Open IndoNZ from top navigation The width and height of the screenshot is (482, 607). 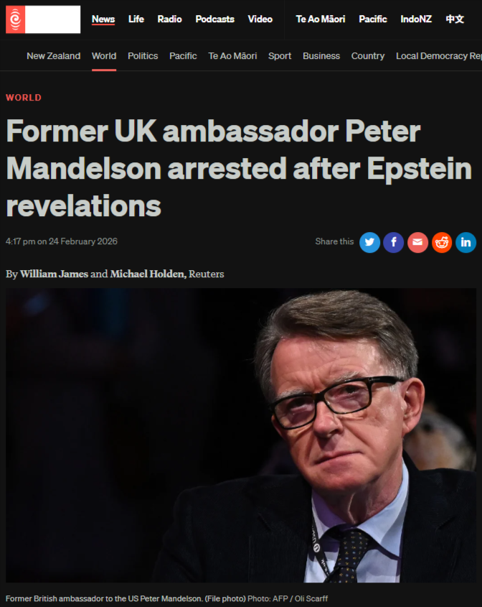(x=416, y=19)
